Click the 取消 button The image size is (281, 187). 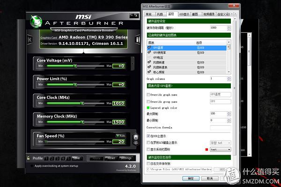[210, 179]
